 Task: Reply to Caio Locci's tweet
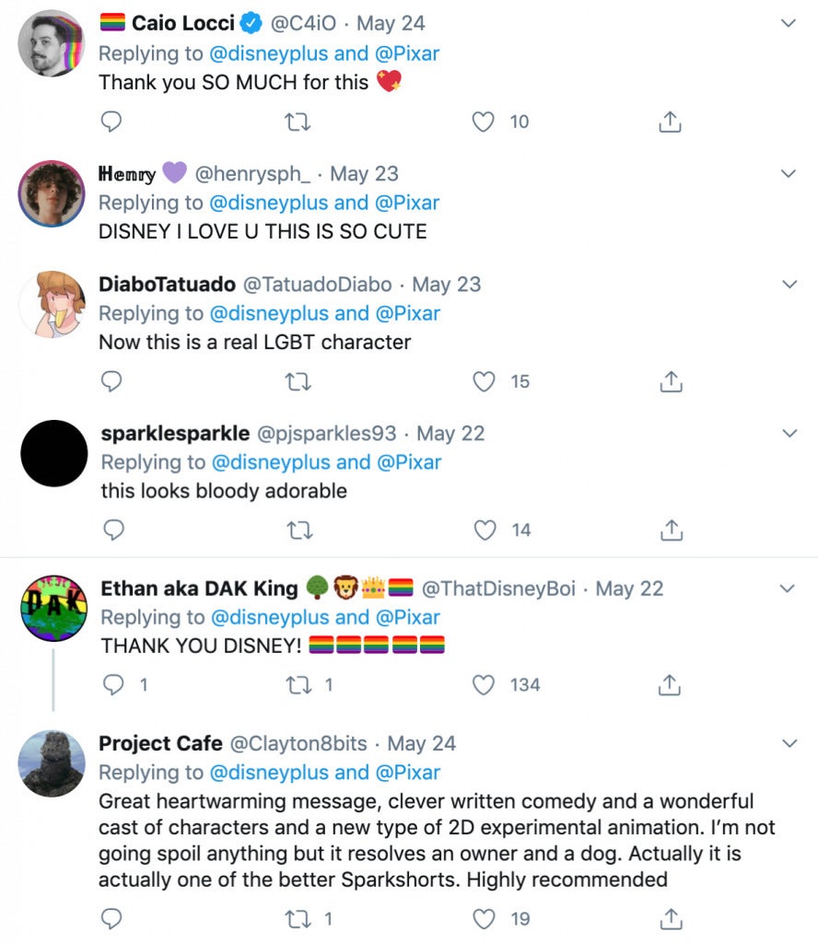coord(111,122)
